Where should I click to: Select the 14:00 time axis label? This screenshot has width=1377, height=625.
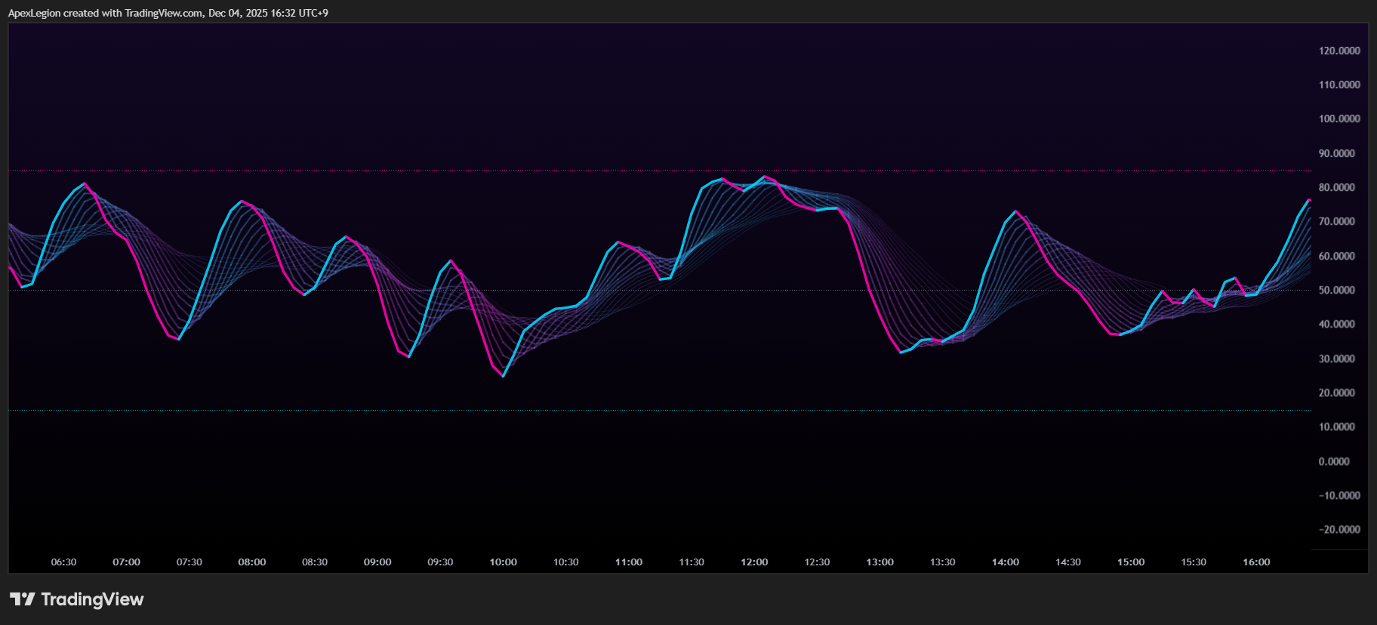[x=1005, y=562]
